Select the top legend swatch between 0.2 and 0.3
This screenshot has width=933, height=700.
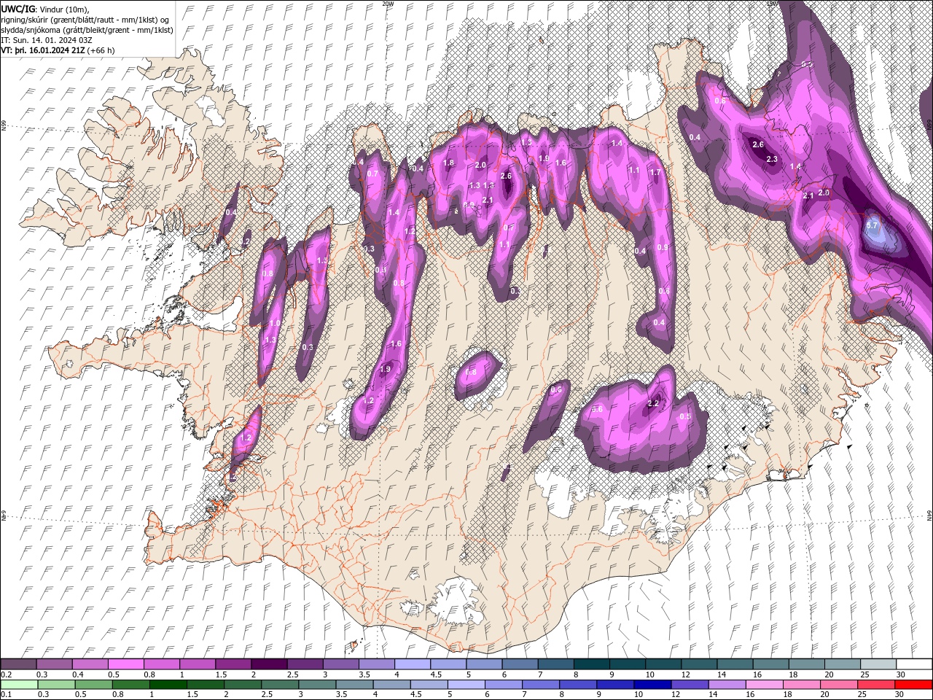pyautogui.click(x=18, y=664)
